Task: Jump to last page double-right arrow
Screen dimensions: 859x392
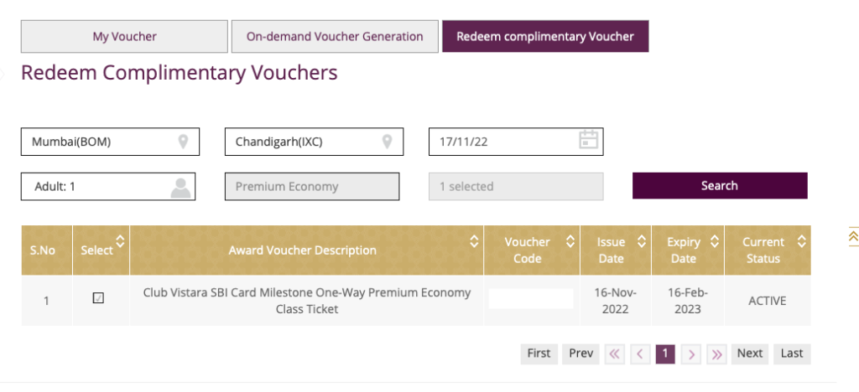Action: [716, 354]
